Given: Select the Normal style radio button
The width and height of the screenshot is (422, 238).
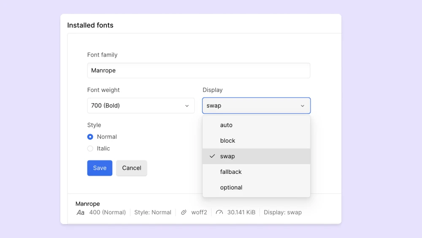Looking at the screenshot, I should (90, 137).
